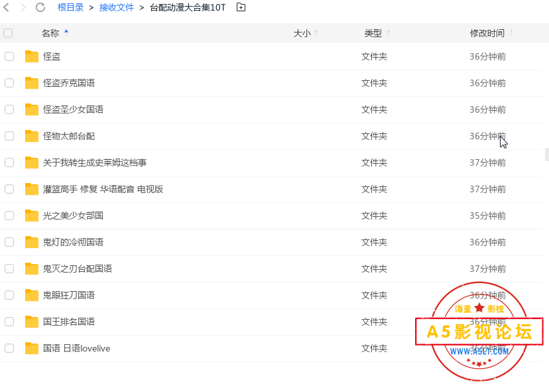The width and height of the screenshot is (549, 388).
Task: Click 35分钟前 time in 光之美少女部国 row
Action: [487, 216]
